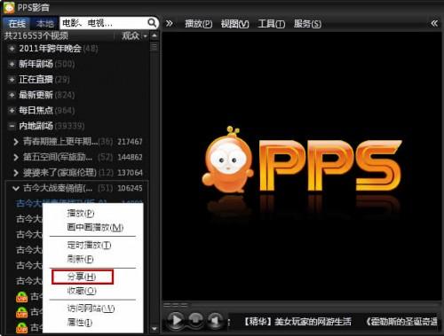
Task: Click the channel list scrollbar thumb grip
Action: pyautogui.click(x=155, y=47)
